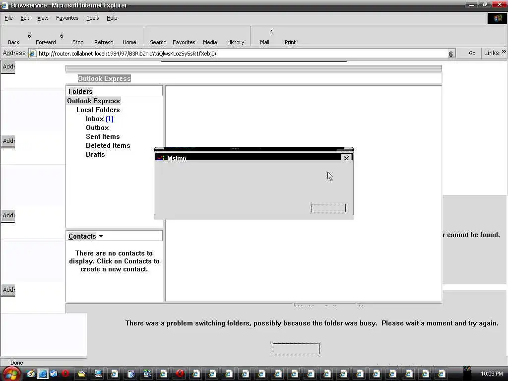Image resolution: width=508 pixels, height=381 pixels.
Task: Click the 'There are no contacts to display' message
Action: point(114,261)
